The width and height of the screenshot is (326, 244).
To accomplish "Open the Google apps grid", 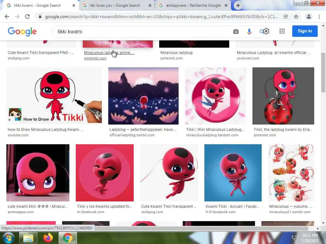I will (282, 31).
